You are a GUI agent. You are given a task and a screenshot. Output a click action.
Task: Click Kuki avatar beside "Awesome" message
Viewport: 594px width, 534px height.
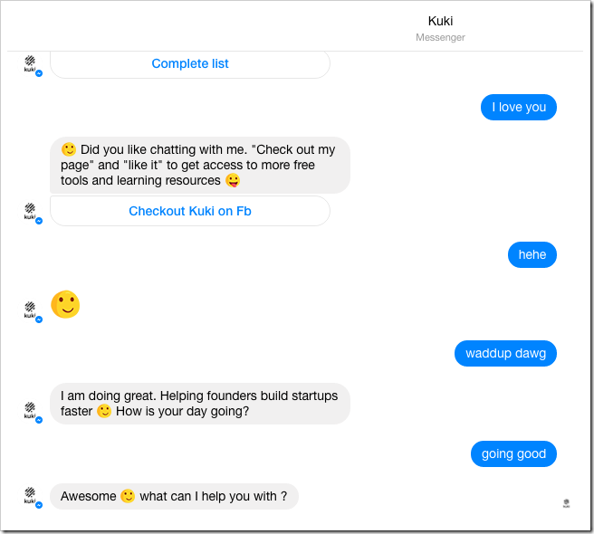click(x=30, y=495)
